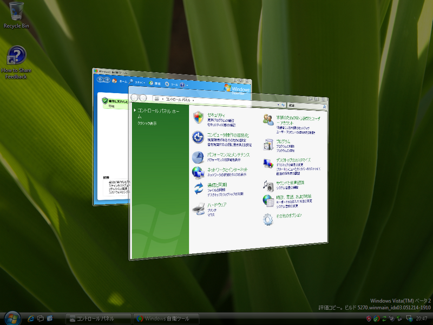Image resolution: width=433 pixels, height=325 pixels.
Task: Expand the address bar history dropdown in Control Panel
Action: coord(278,105)
